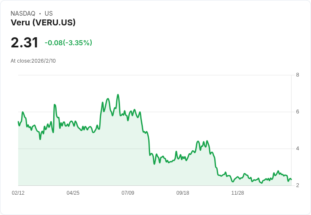Click the highest peak of the price line
311x215 pixels.
pos(118,95)
